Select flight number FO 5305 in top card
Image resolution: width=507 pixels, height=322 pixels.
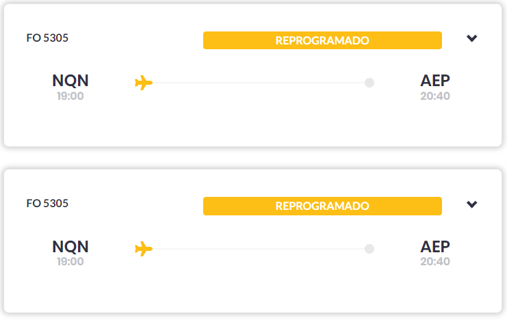coord(47,38)
